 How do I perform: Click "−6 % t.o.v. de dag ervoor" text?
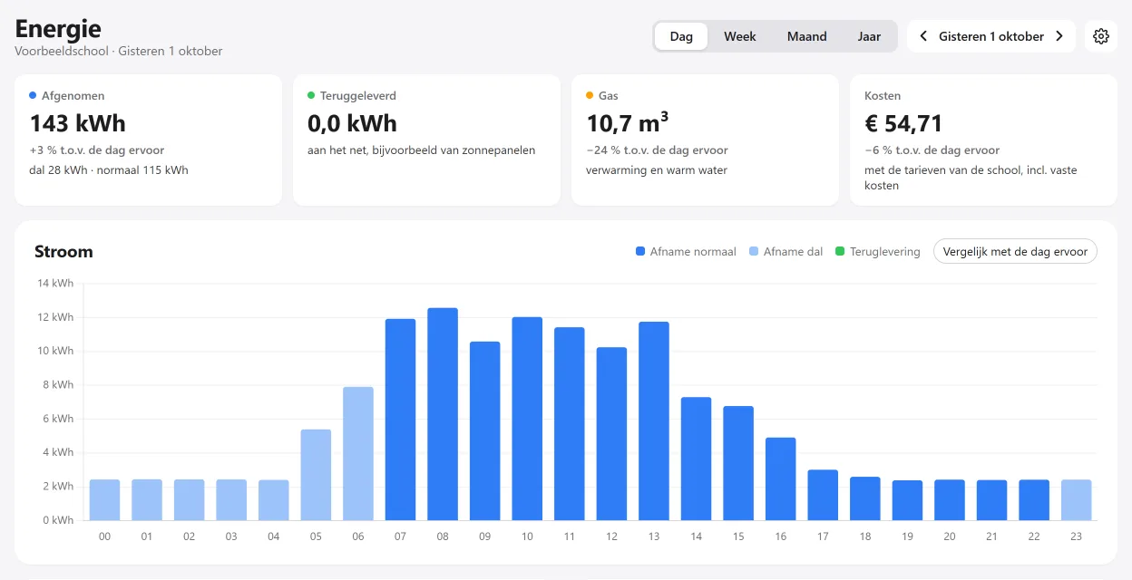(932, 150)
